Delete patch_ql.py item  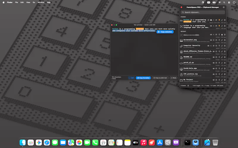(x=225, y=63)
